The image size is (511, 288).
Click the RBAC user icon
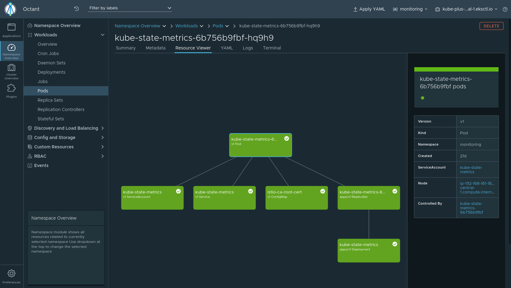tap(30, 156)
